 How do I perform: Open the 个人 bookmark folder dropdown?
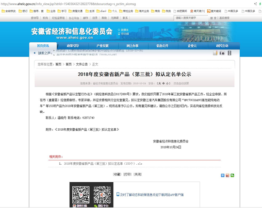tap(113, 11)
